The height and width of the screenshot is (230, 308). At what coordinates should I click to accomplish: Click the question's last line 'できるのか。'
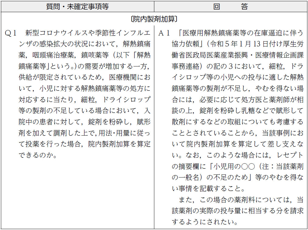(38, 155)
